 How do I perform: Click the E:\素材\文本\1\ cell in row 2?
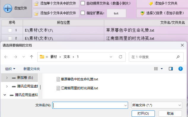tap(63, 38)
